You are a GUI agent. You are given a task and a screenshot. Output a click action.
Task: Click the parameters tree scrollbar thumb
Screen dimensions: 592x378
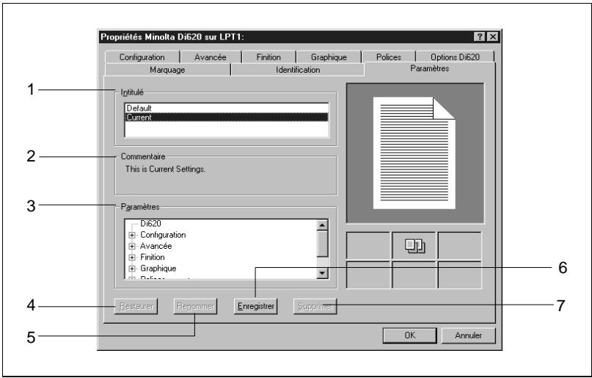tap(322, 244)
